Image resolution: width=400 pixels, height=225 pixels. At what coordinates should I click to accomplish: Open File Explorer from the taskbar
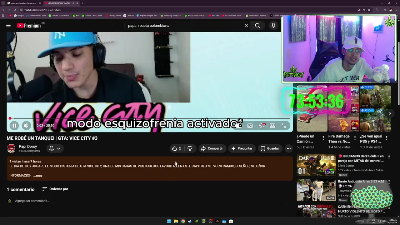[x=176, y=221]
